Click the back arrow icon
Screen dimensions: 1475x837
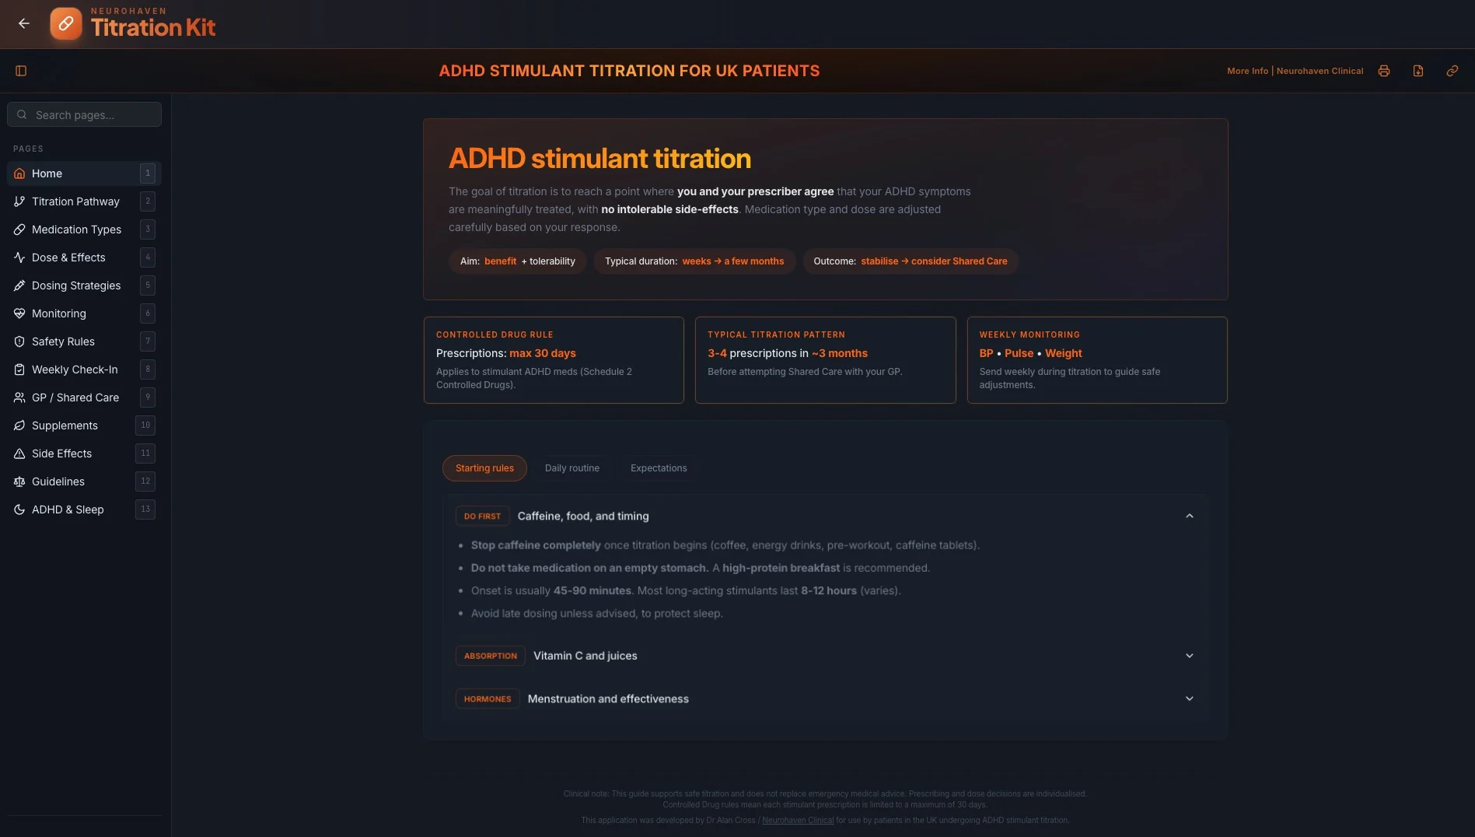click(24, 23)
